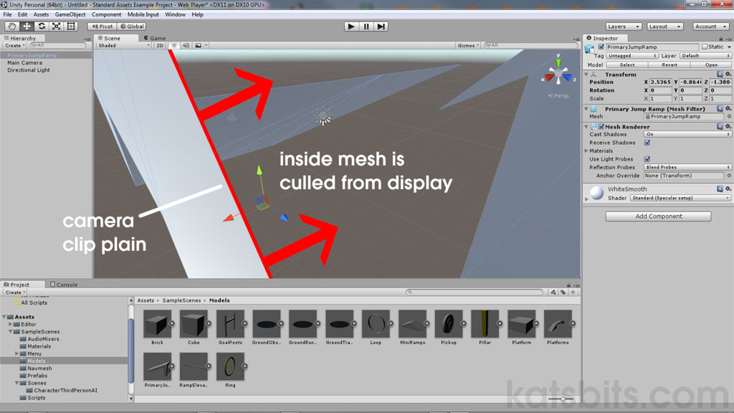
Task: Open the Tag Untagged dropdown
Action: coord(632,56)
